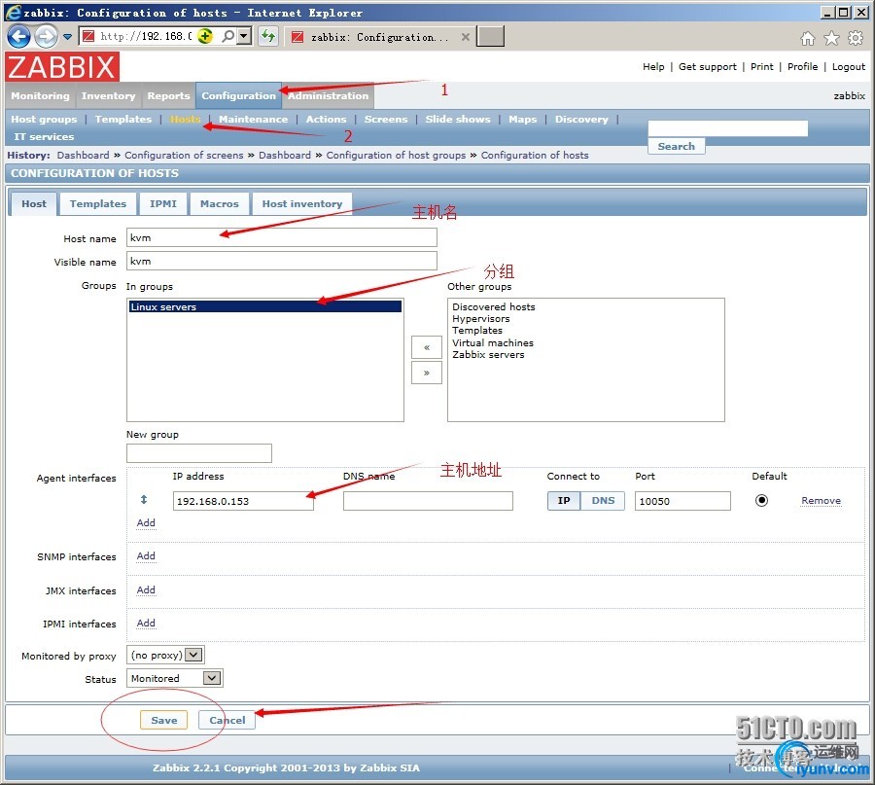Open the Status dropdown
The image size is (875, 785).
pyautogui.click(x=175, y=678)
